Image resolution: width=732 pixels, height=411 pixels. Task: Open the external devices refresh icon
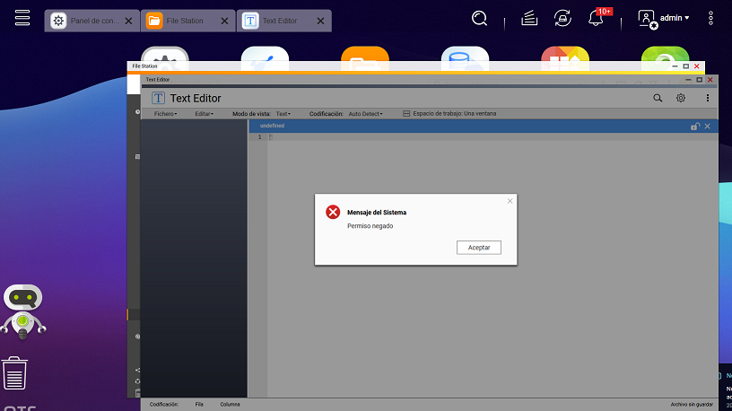click(562, 19)
